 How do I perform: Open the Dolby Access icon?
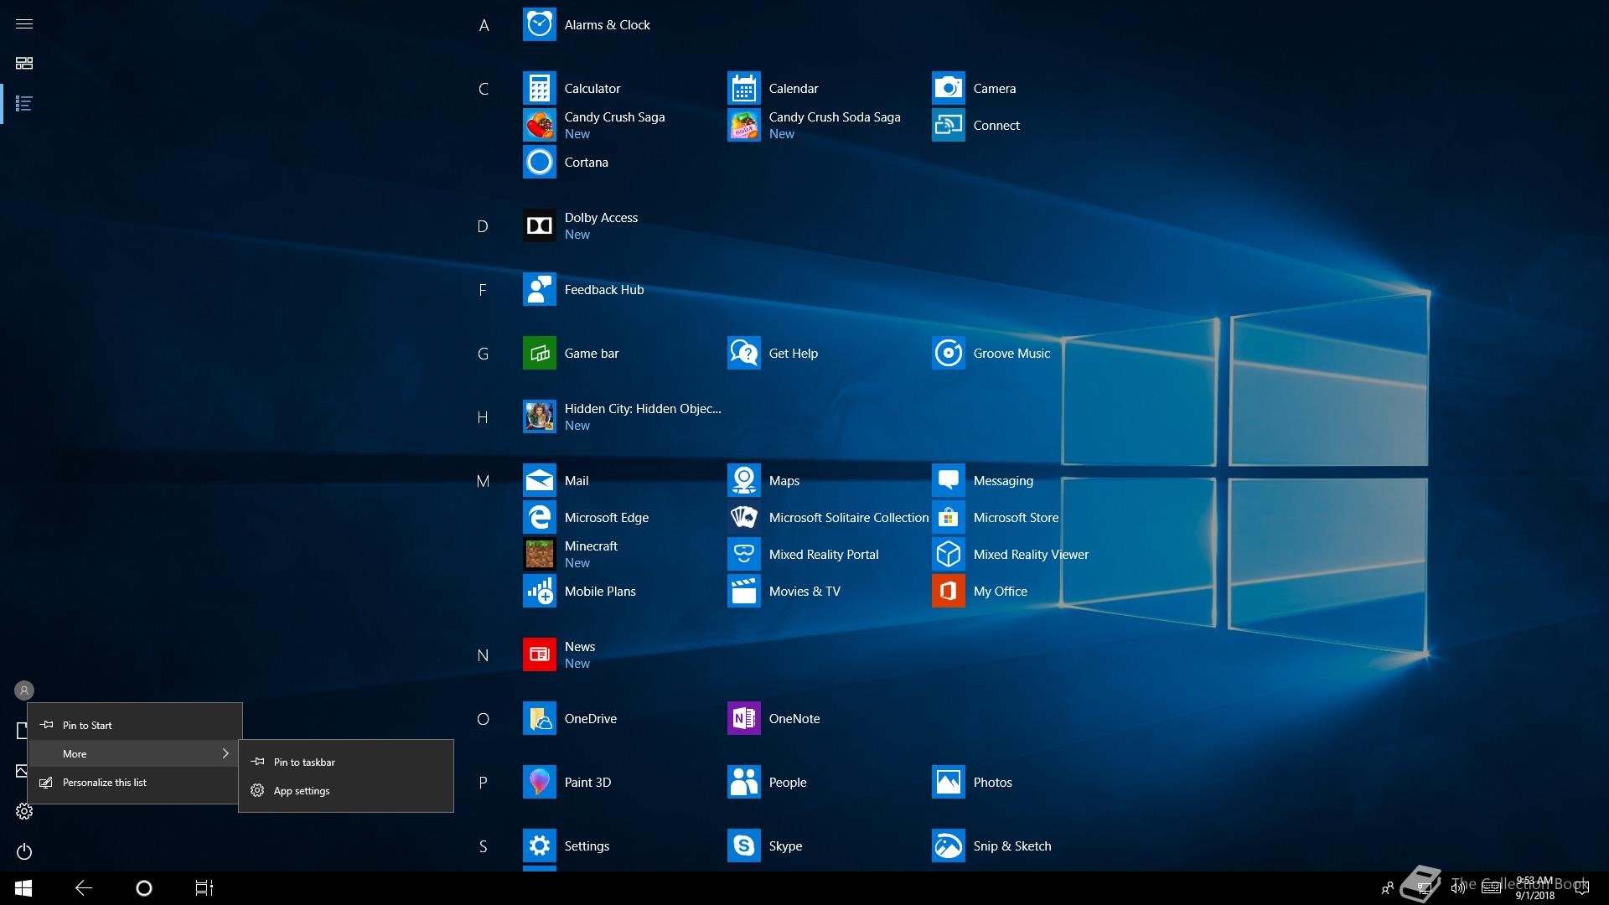[539, 226]
